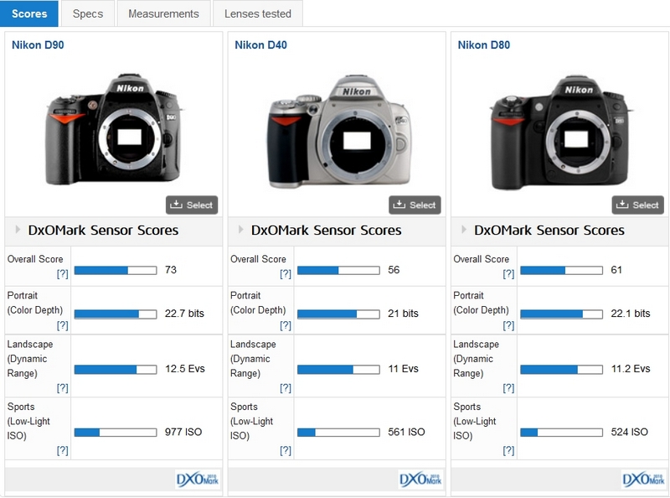The height and width of the screenshot is (498, 670).
Task: Click the Nikon D40 title link
Action: click(260, 45)
